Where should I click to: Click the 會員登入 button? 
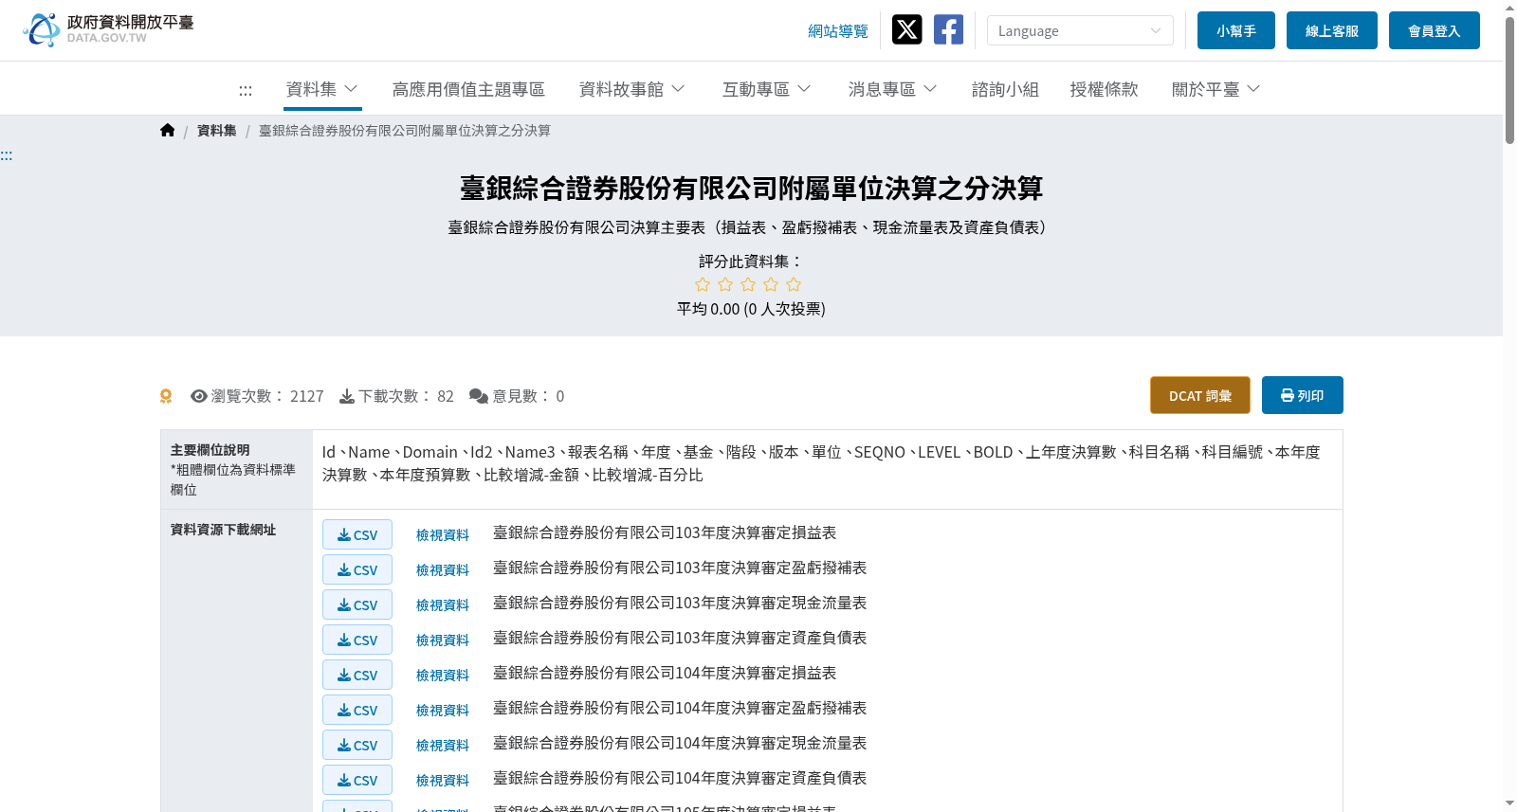[1435, 30]
